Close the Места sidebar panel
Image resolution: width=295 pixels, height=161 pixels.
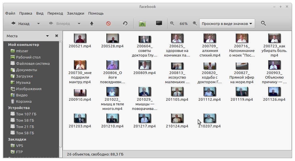(x=56, y=36)
